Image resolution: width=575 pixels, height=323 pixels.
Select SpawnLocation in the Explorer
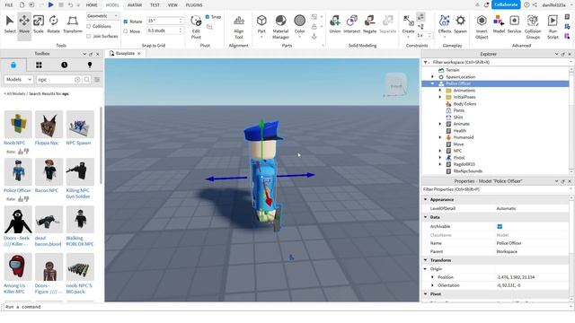[x=460, y=77]
